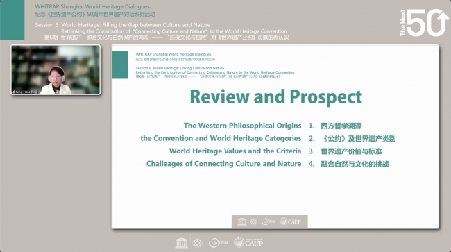Click Chinese item 2 '《公约》及世界遗产类别'
The image size is (451, 252).
tap(358, 139)
